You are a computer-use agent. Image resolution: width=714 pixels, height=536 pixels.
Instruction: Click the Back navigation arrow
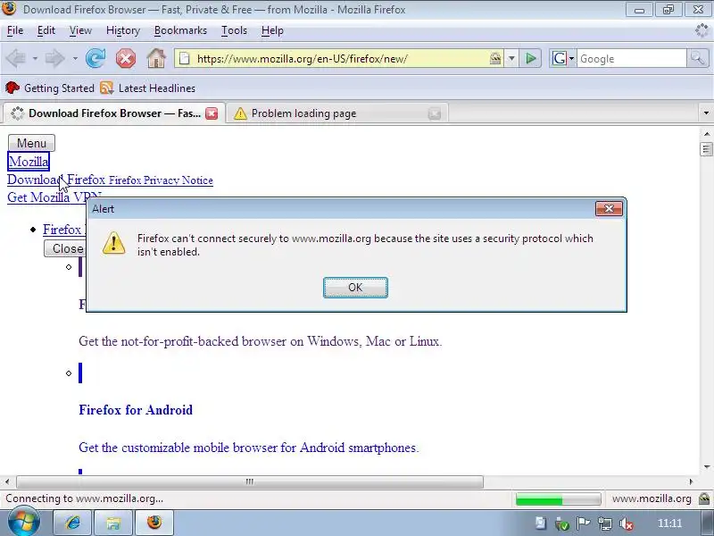point(16,58)
